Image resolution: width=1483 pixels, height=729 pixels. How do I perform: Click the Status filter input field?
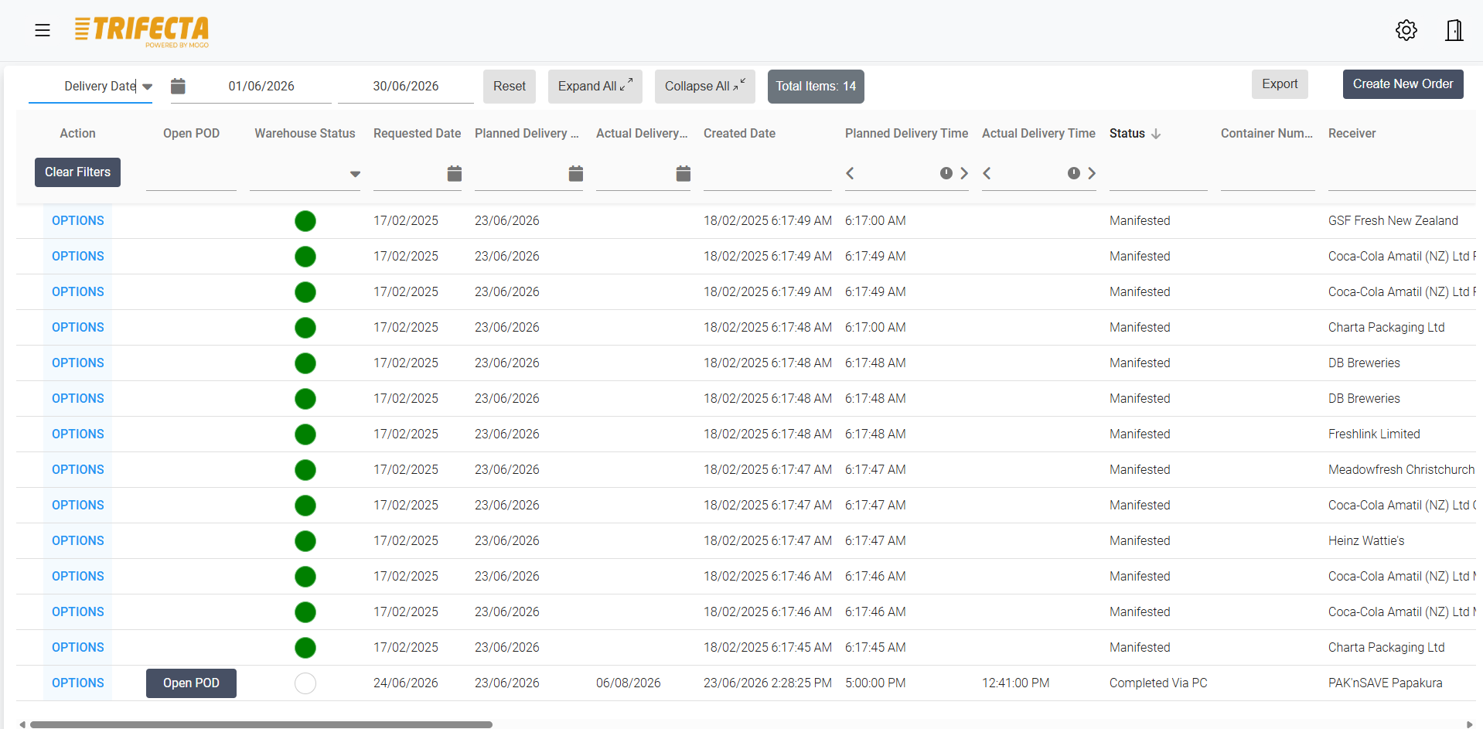[1158, 174]
